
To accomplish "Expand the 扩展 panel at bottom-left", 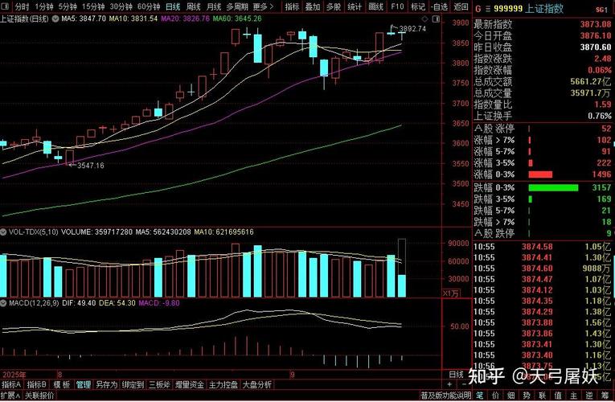I will point(10,396).
